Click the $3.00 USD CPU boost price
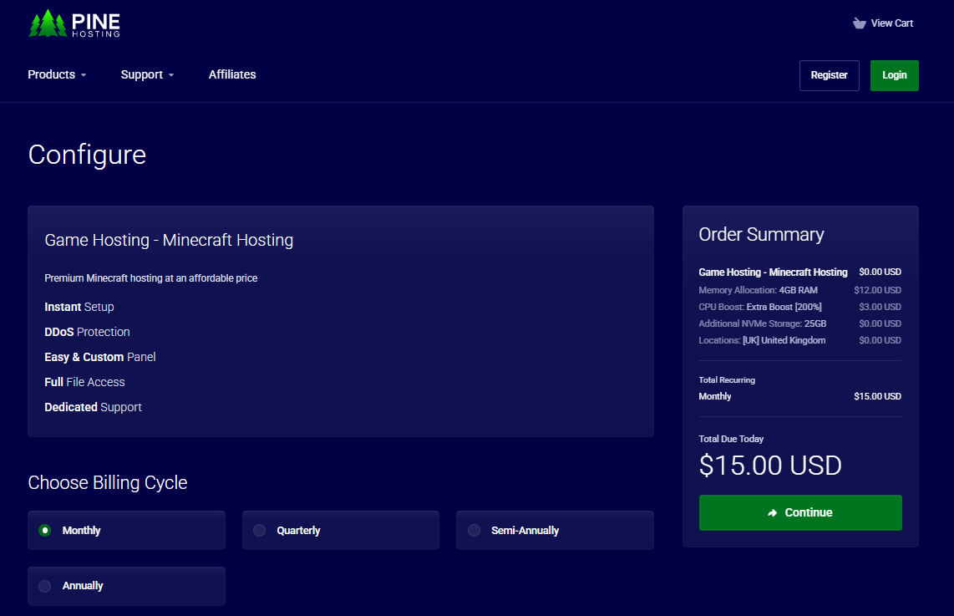The height and width of the screenshot is (616, 954). (880, 307)
